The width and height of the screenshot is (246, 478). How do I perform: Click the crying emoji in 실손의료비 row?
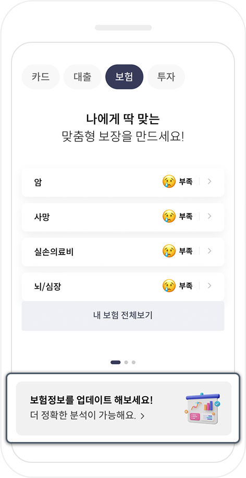(x=169, y=251)
